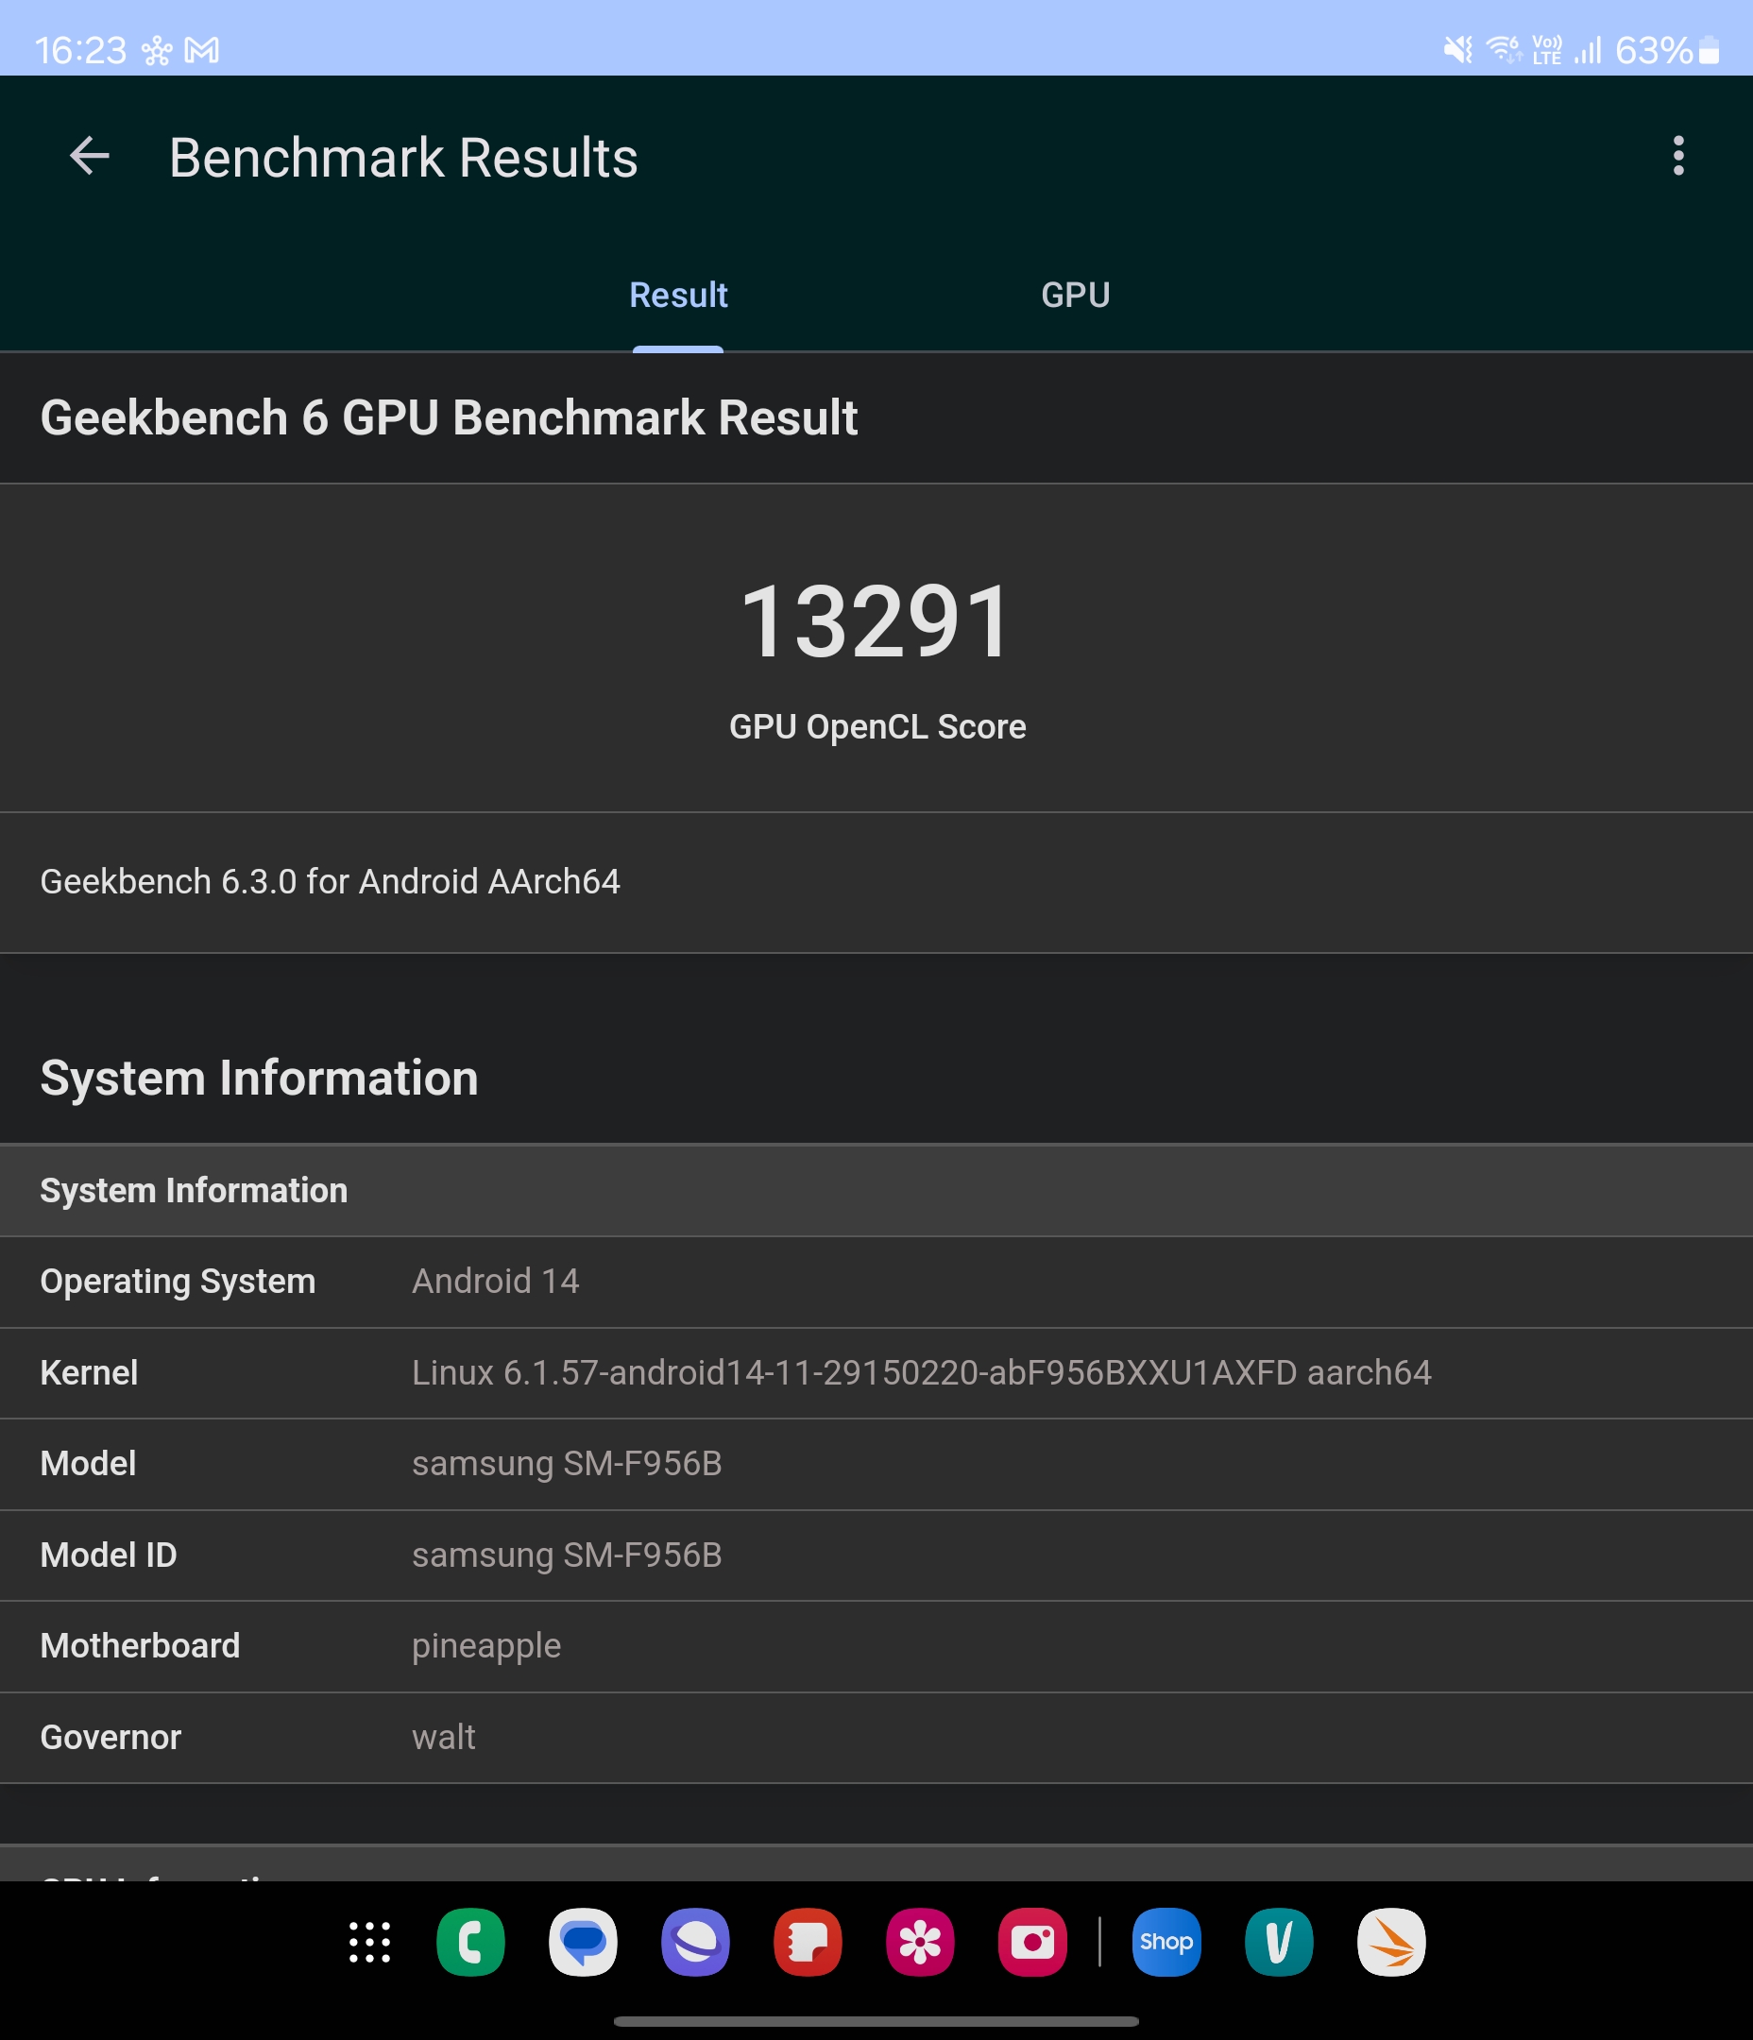This screenshot has width=1753, height=2040.
Task: Tap the Benchmark Results title
Action: pos(402,158)
